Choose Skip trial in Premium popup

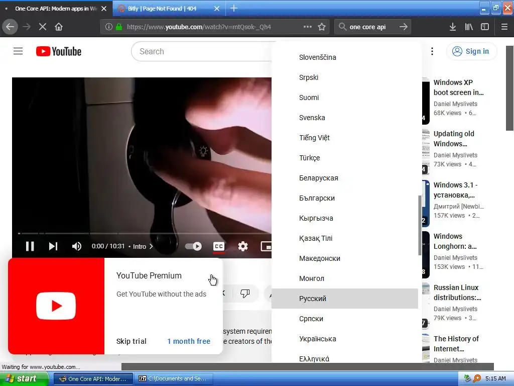[x=131, y=341]
